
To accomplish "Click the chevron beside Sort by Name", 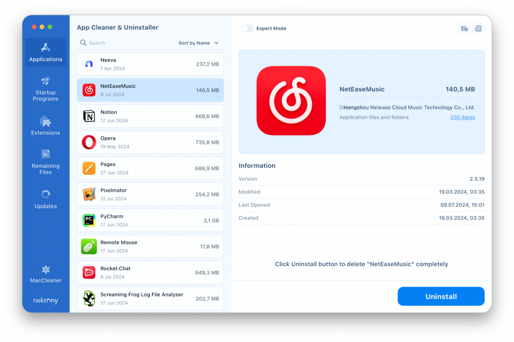I will tap(217, 43).
